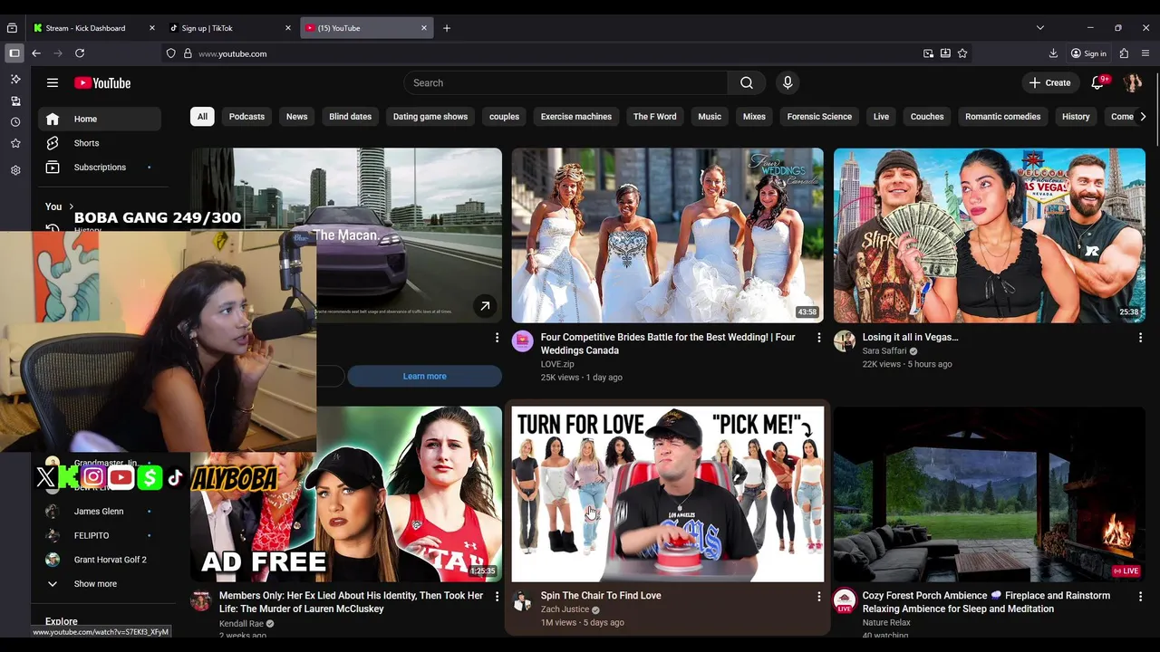Image resolution: width=1160 pixels, height=652 pixels.
Task: Reload the page with refresh icon
Action: point(80,53)
